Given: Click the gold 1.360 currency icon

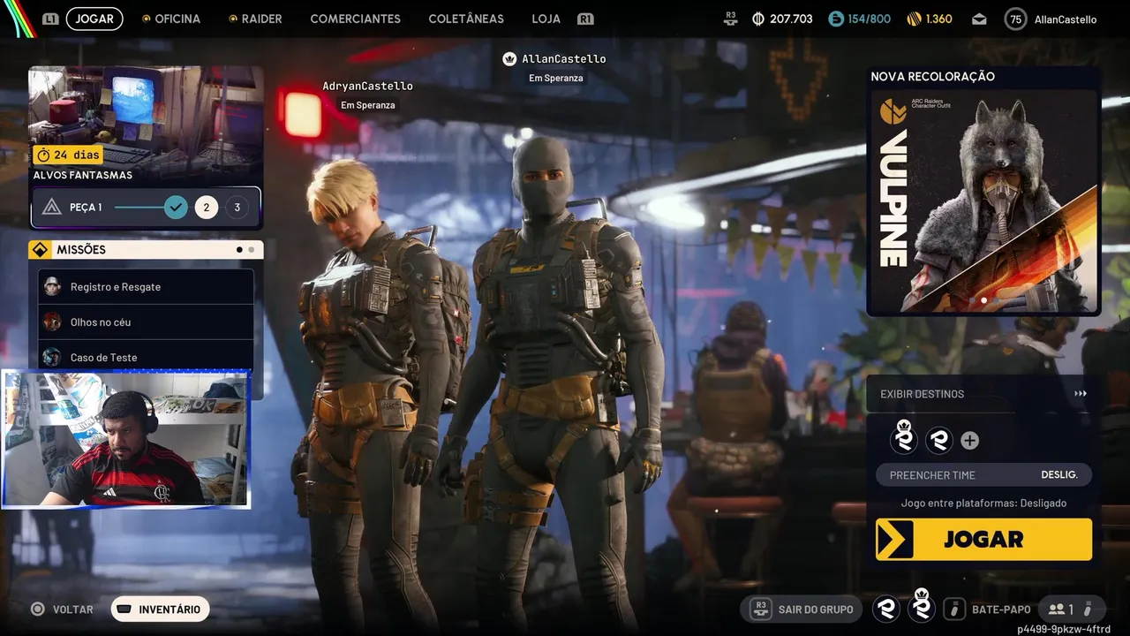Looking at the screenshot, I should (914, 19).
